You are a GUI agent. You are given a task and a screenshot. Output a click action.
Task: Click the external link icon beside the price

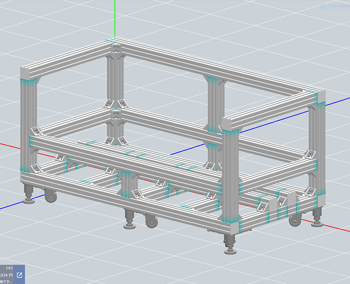(19, 275)
